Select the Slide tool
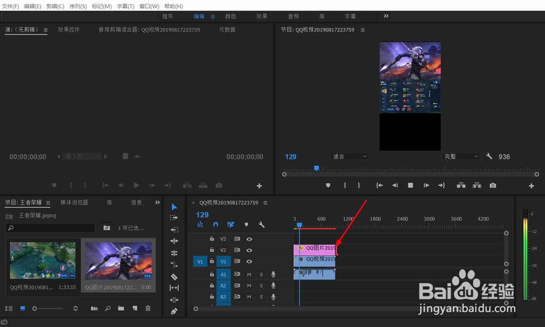 tap(174, 300)
